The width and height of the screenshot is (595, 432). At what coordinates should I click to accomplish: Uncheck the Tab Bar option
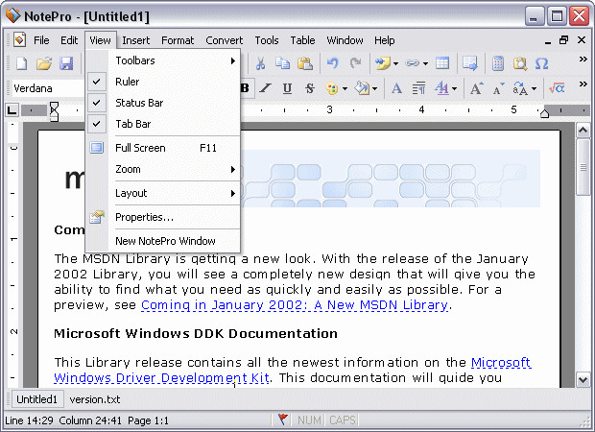(x=132, y=124)
